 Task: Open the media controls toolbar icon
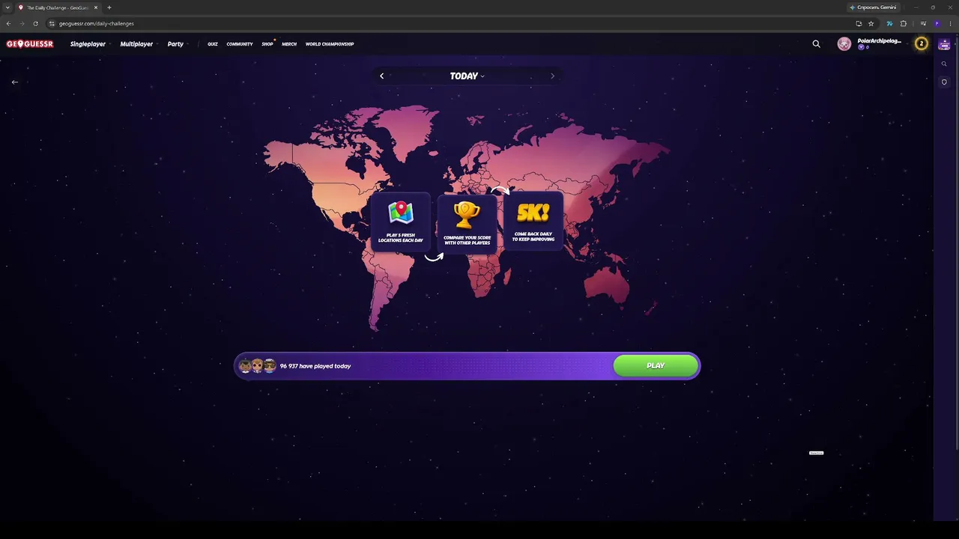click(x=923, y=23)
